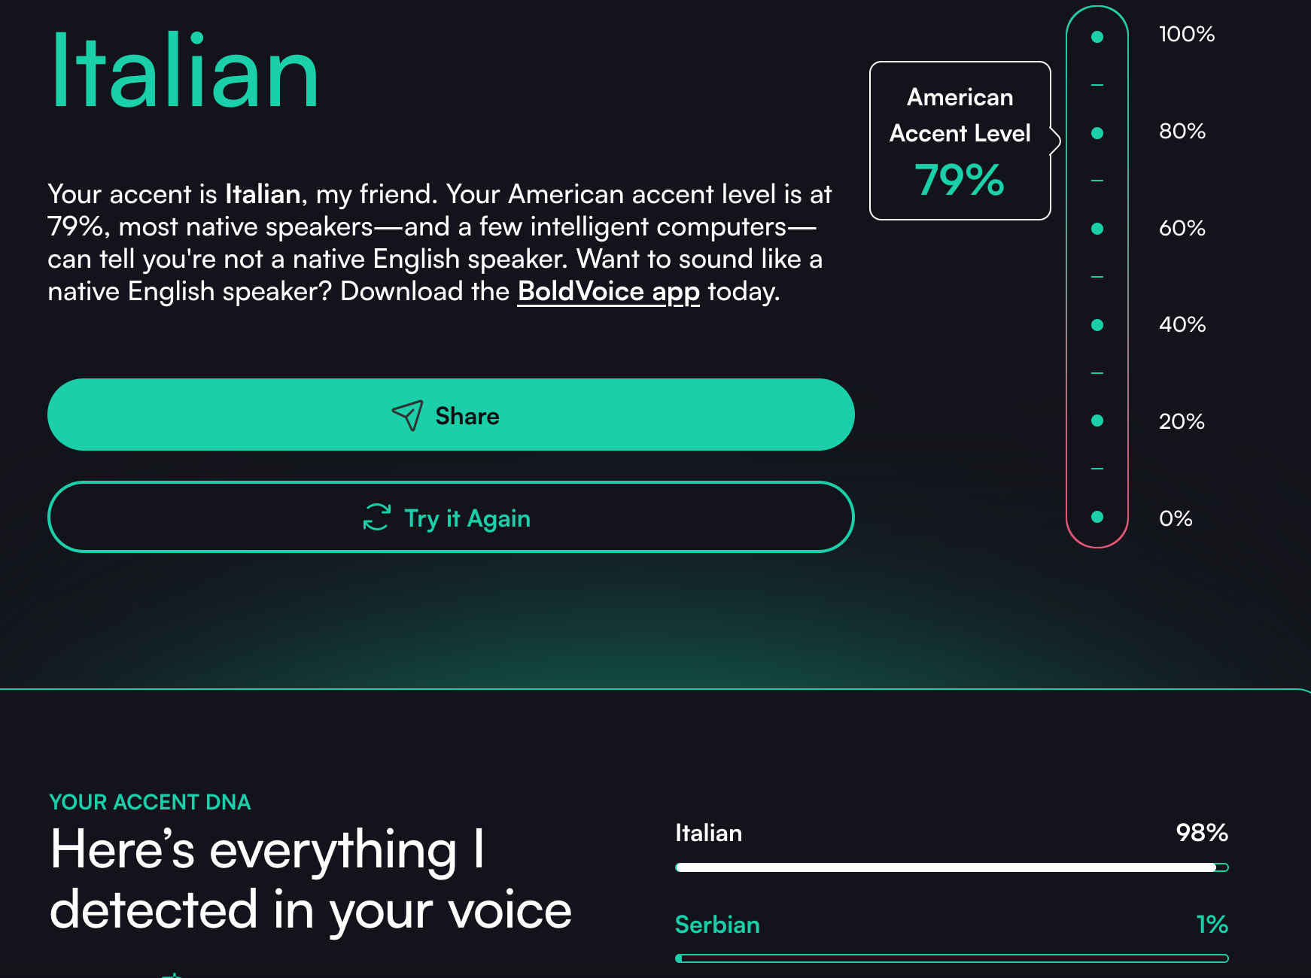Click the large Italian heading
1311x978 pixels.
pos(185,72)
